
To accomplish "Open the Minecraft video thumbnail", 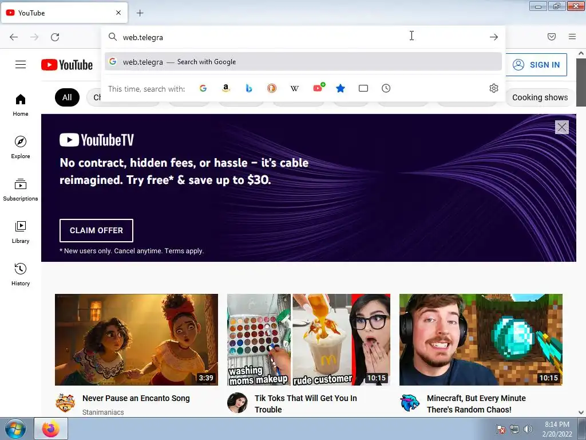I will coord(481,340).
